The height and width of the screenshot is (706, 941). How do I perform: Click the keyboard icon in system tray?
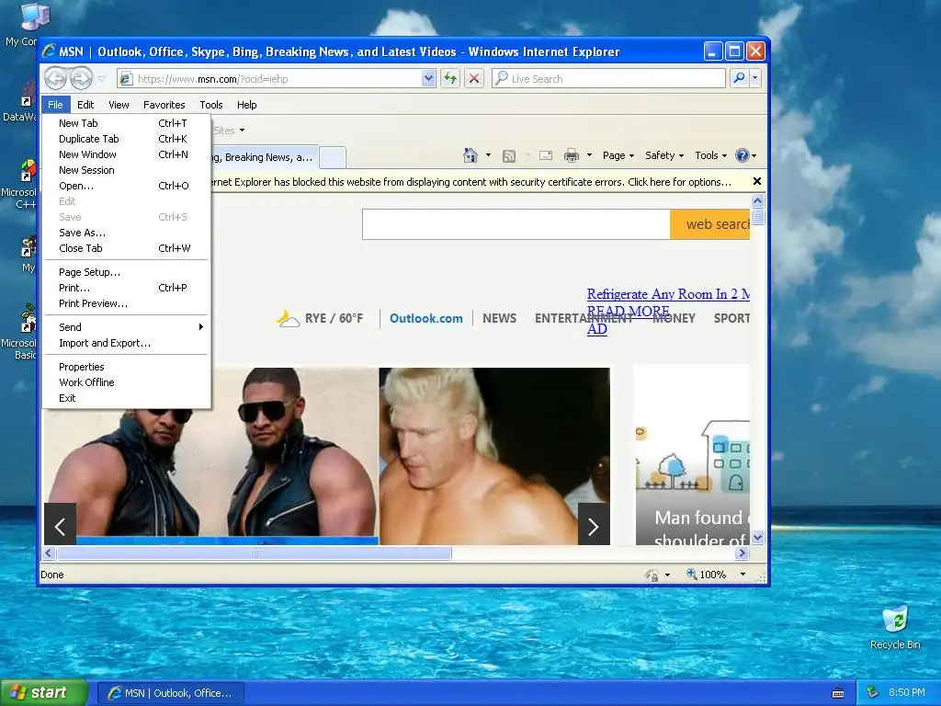pyautogui.click(x=838, y=693)
